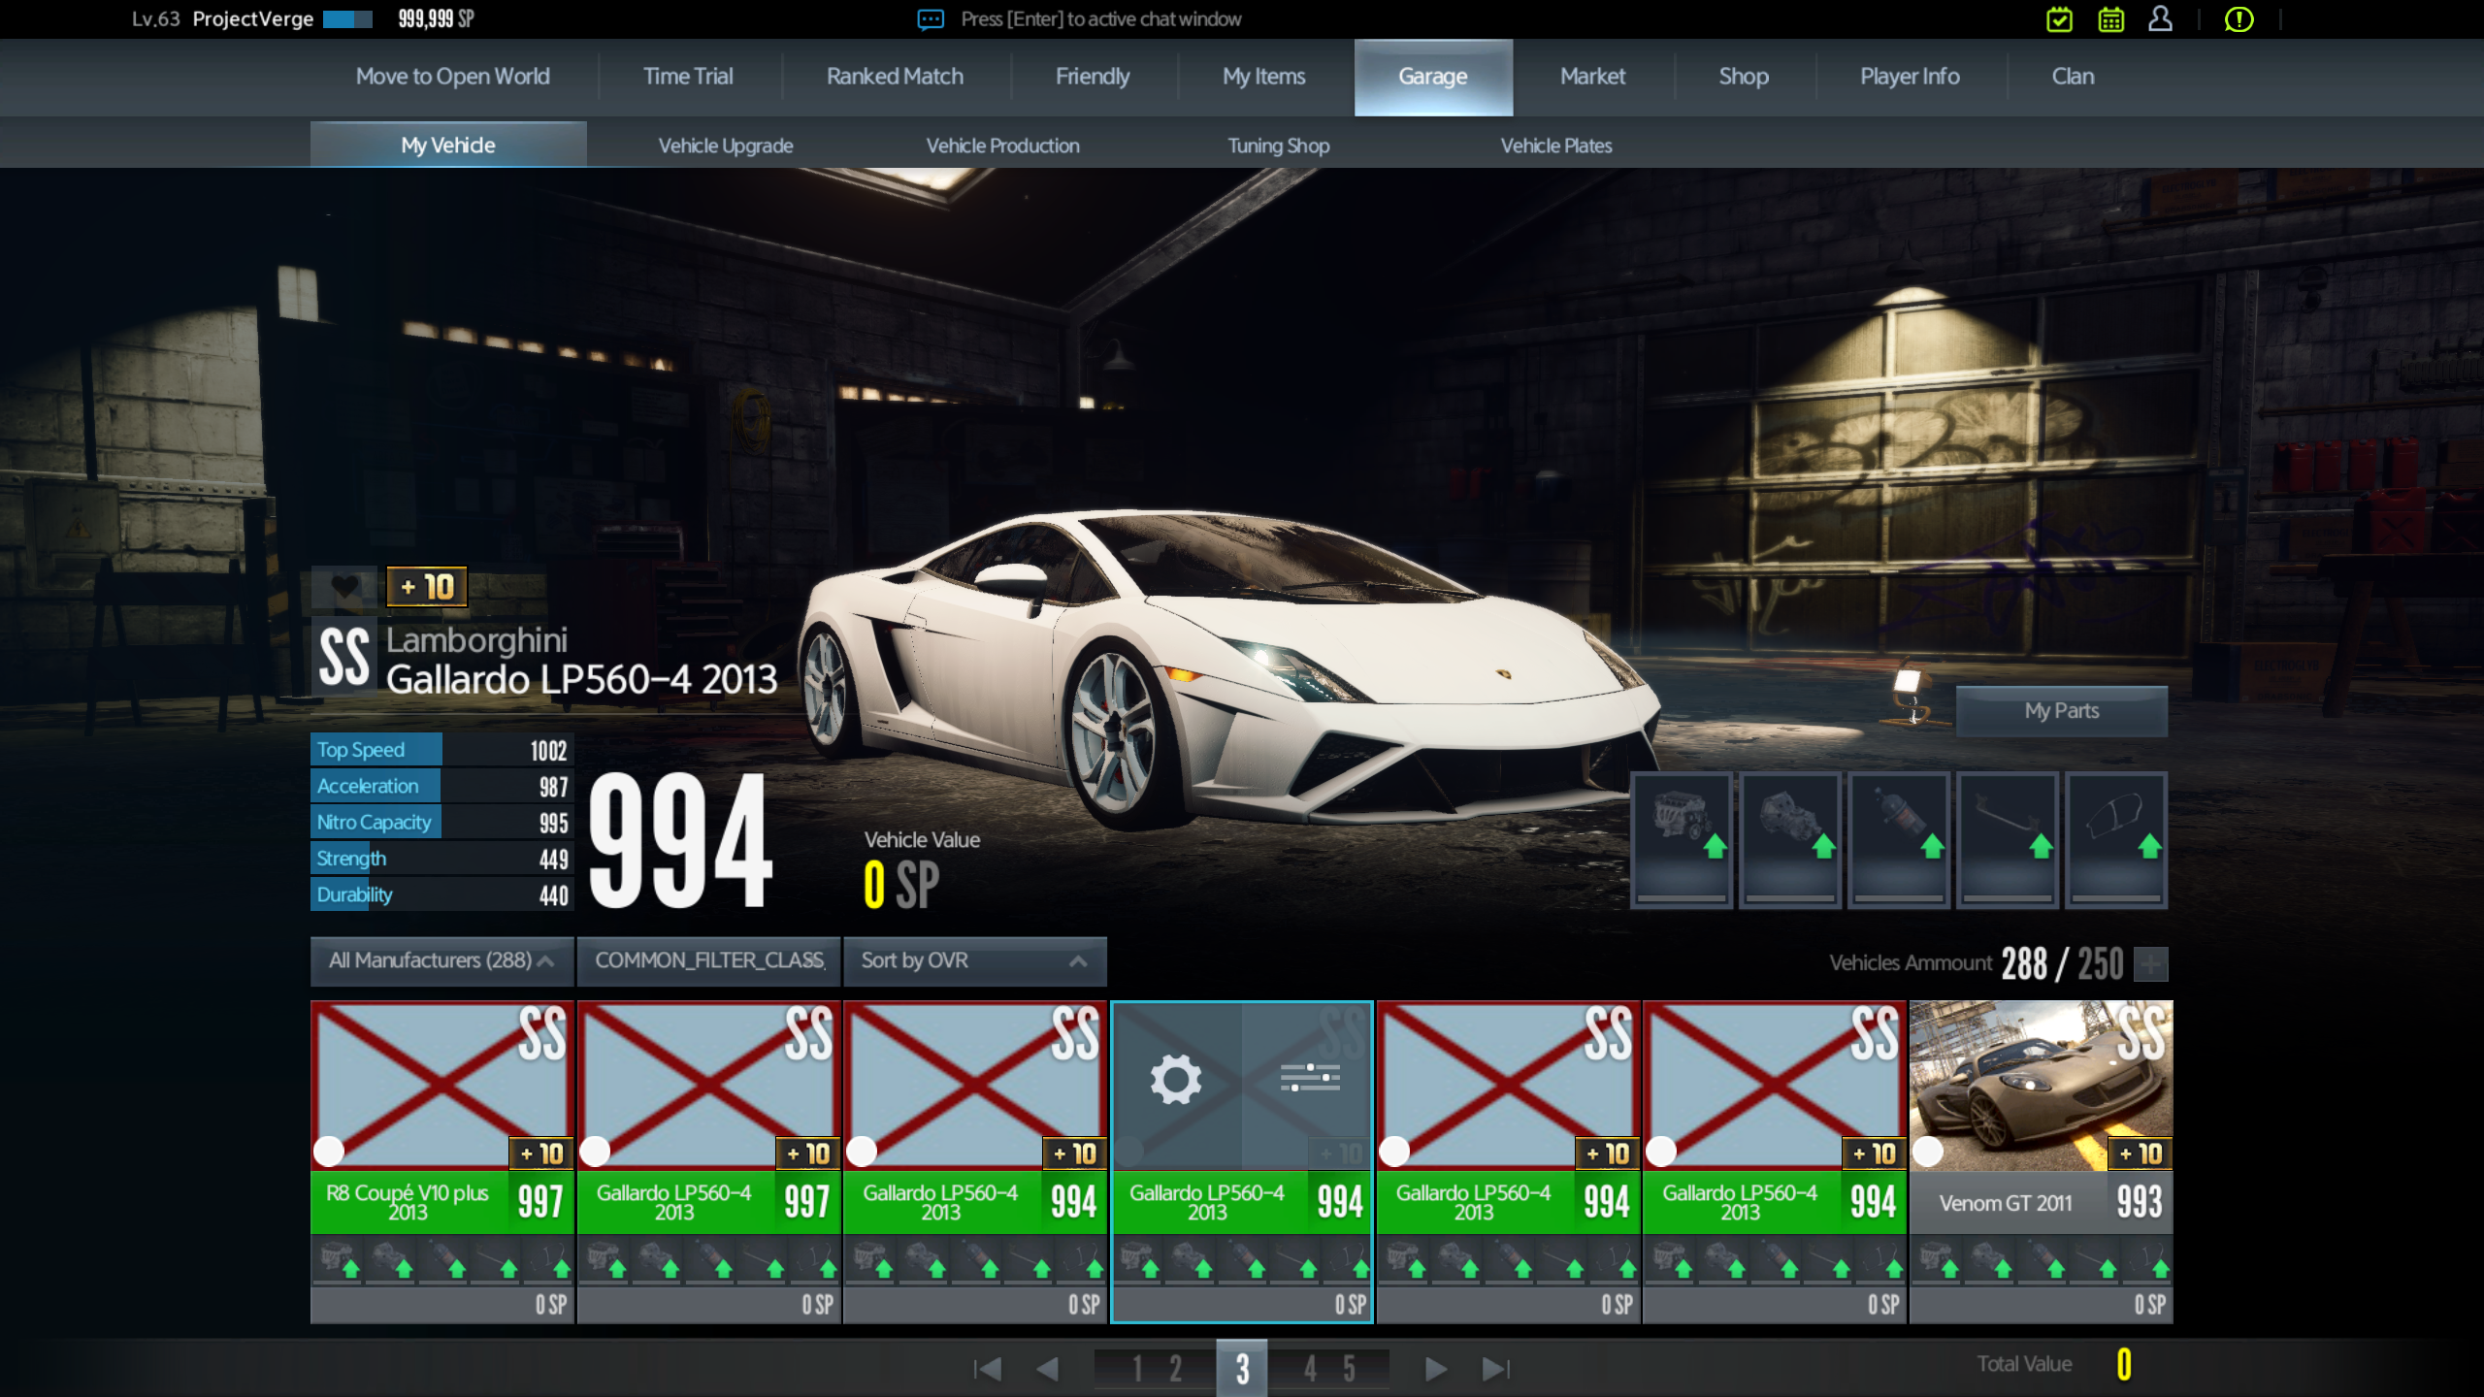The height and width of the screenshot is (1397, 2484).
Task: Click the +10 badge on R8 Coupé thumbnail
Action: 541,1153
